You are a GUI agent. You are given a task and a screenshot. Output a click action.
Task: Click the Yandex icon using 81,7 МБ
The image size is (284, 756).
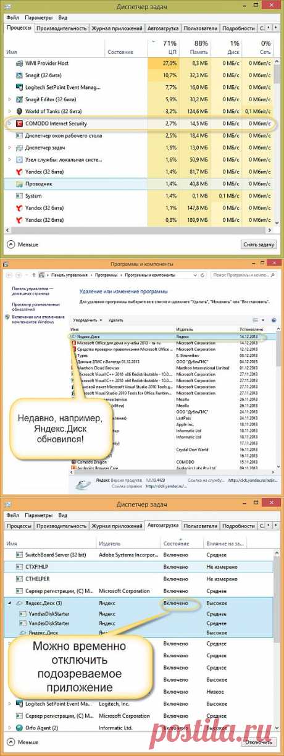click(x=19, y=171)
